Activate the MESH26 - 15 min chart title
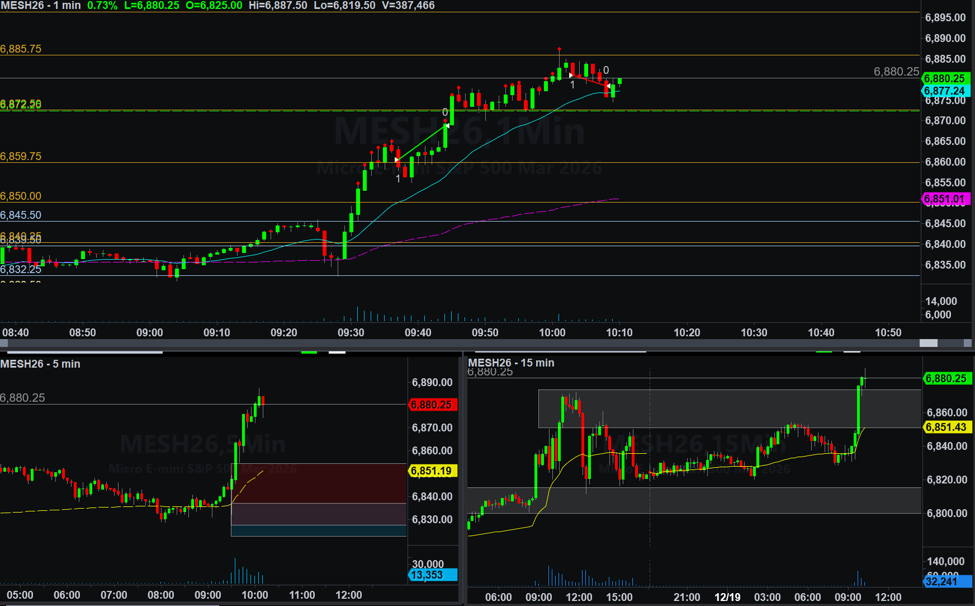This screenshot has width=975, height=606. click(511, 363)
